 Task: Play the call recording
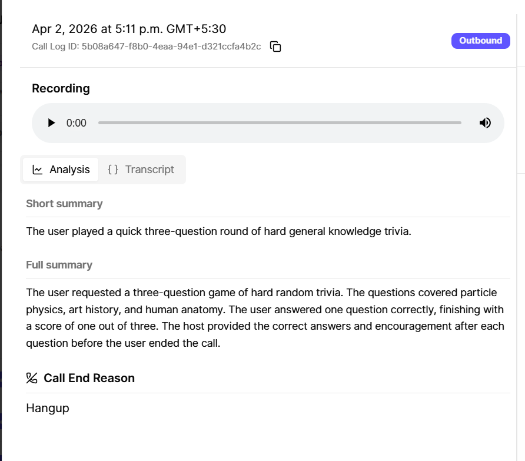click(52, 123)
